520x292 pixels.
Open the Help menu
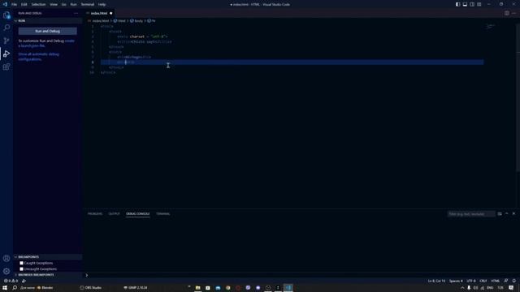click(102, 4)
